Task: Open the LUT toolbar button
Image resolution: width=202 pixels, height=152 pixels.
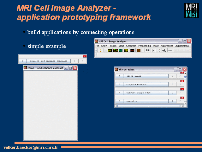Action: pos(170,50)
